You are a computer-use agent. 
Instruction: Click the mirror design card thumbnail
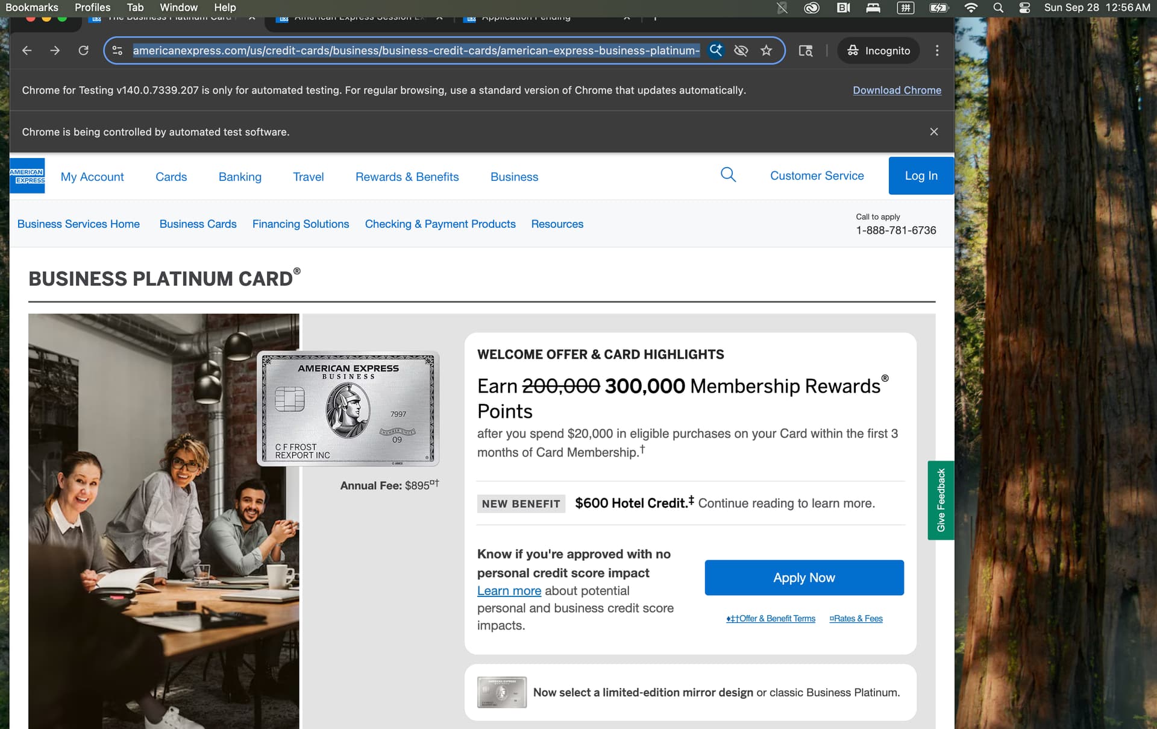[x=501, y=692]
